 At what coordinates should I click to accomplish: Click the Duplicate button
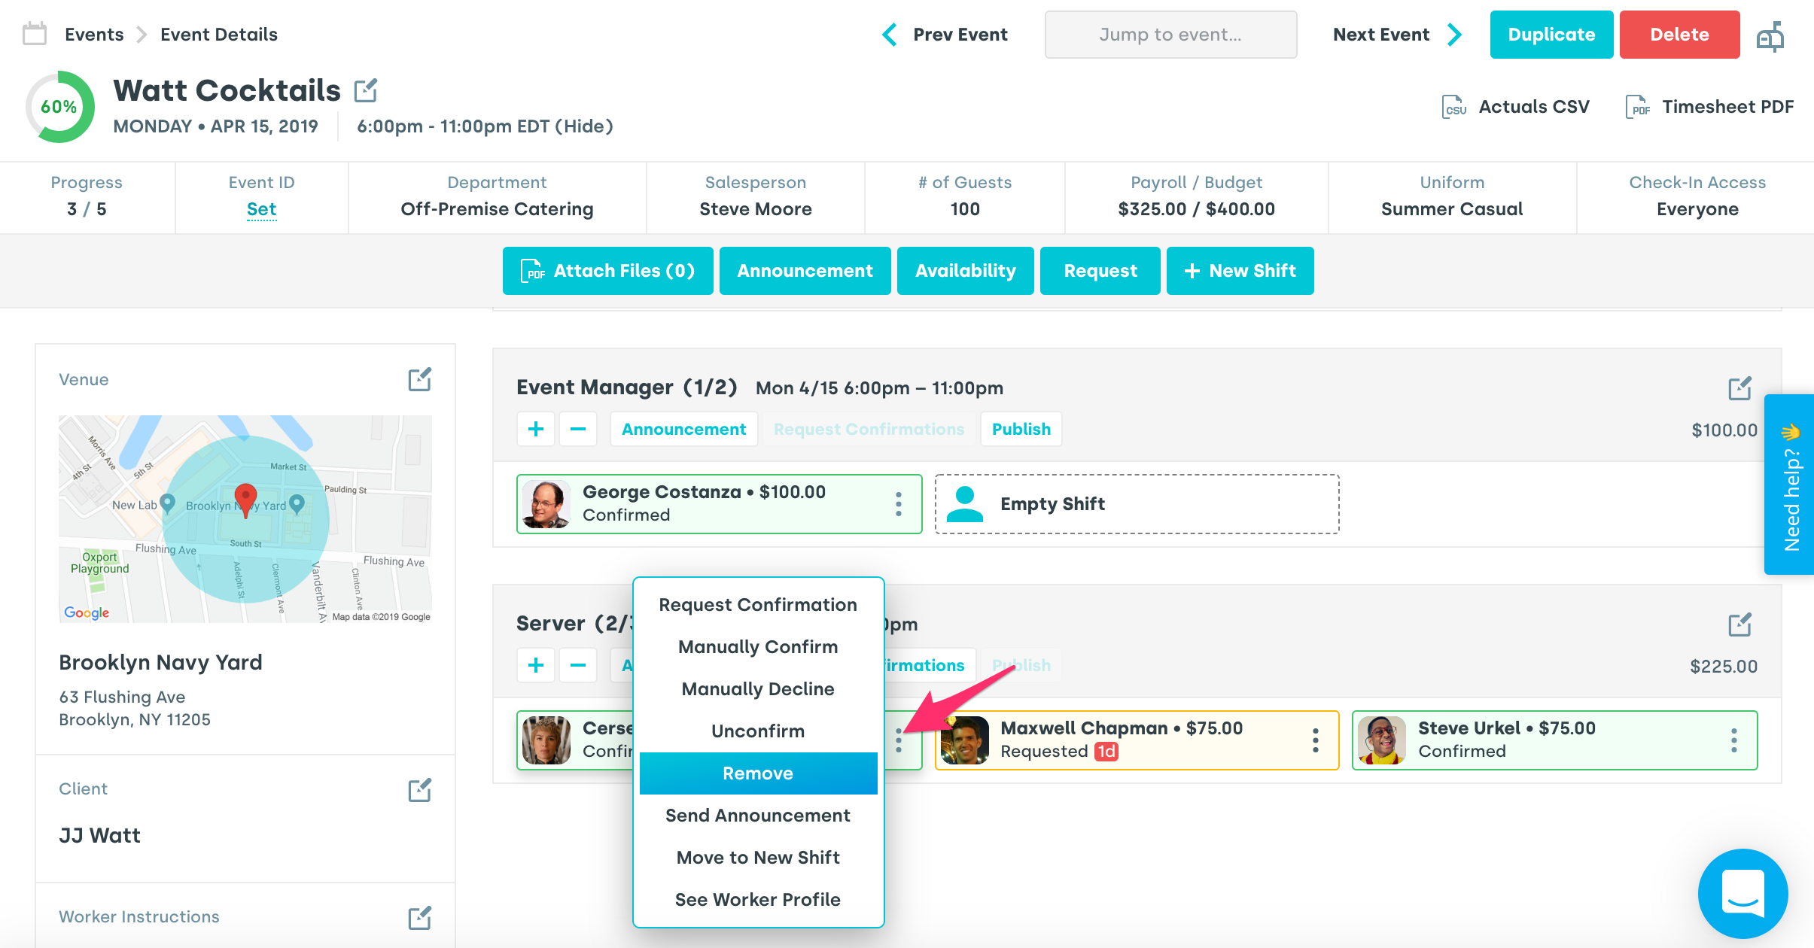pyautogui.click(x=1551, y=35)
